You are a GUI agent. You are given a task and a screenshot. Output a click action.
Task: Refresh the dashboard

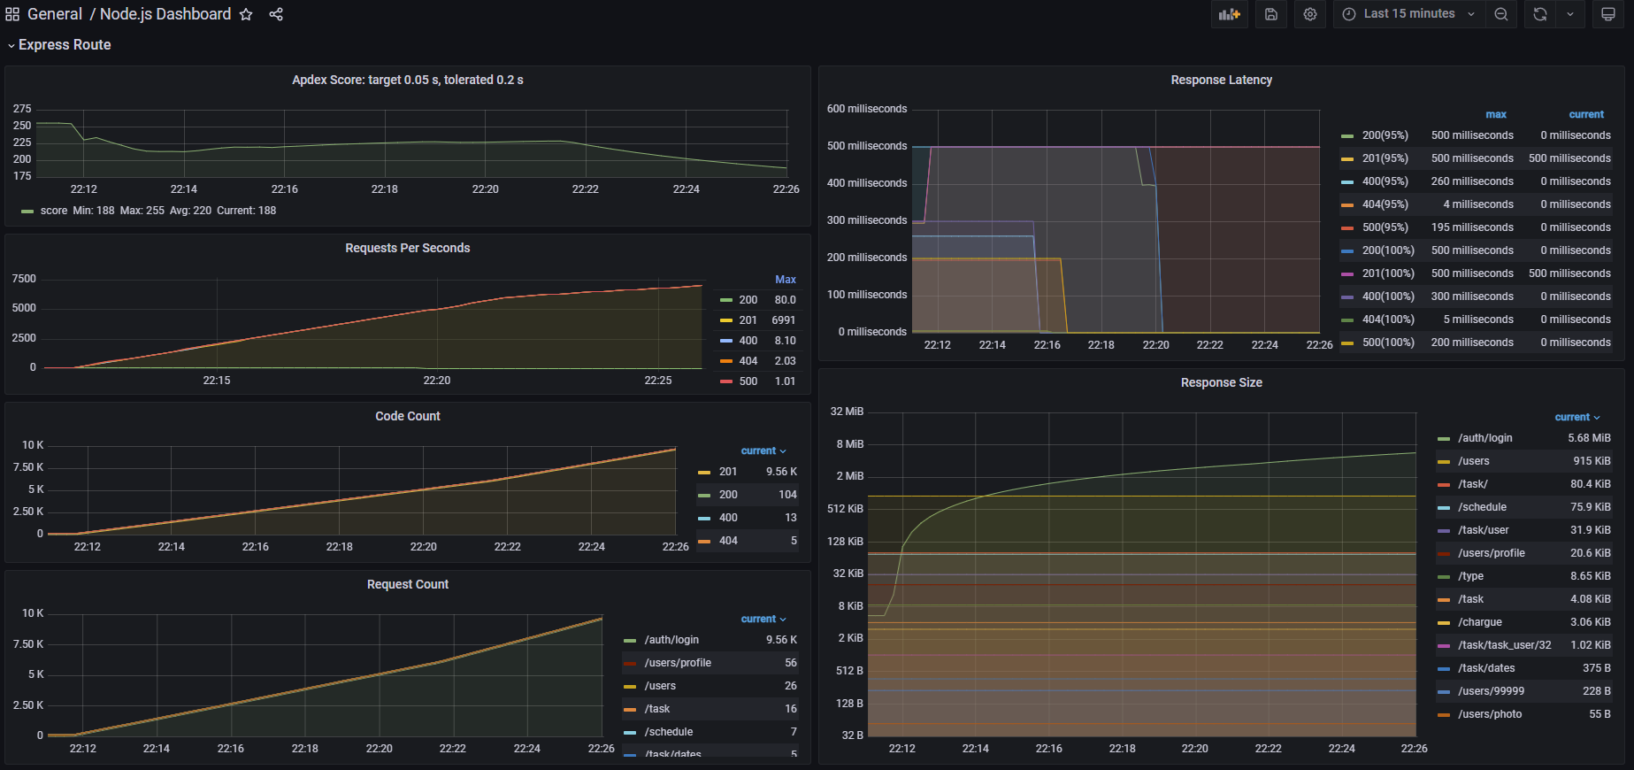coord(1540,14)
